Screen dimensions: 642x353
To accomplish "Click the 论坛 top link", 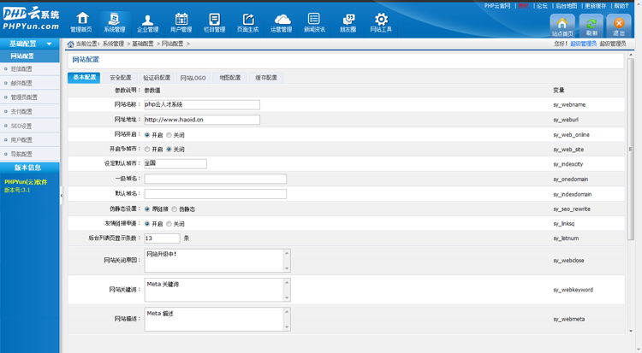I will [x=542, y=6].
